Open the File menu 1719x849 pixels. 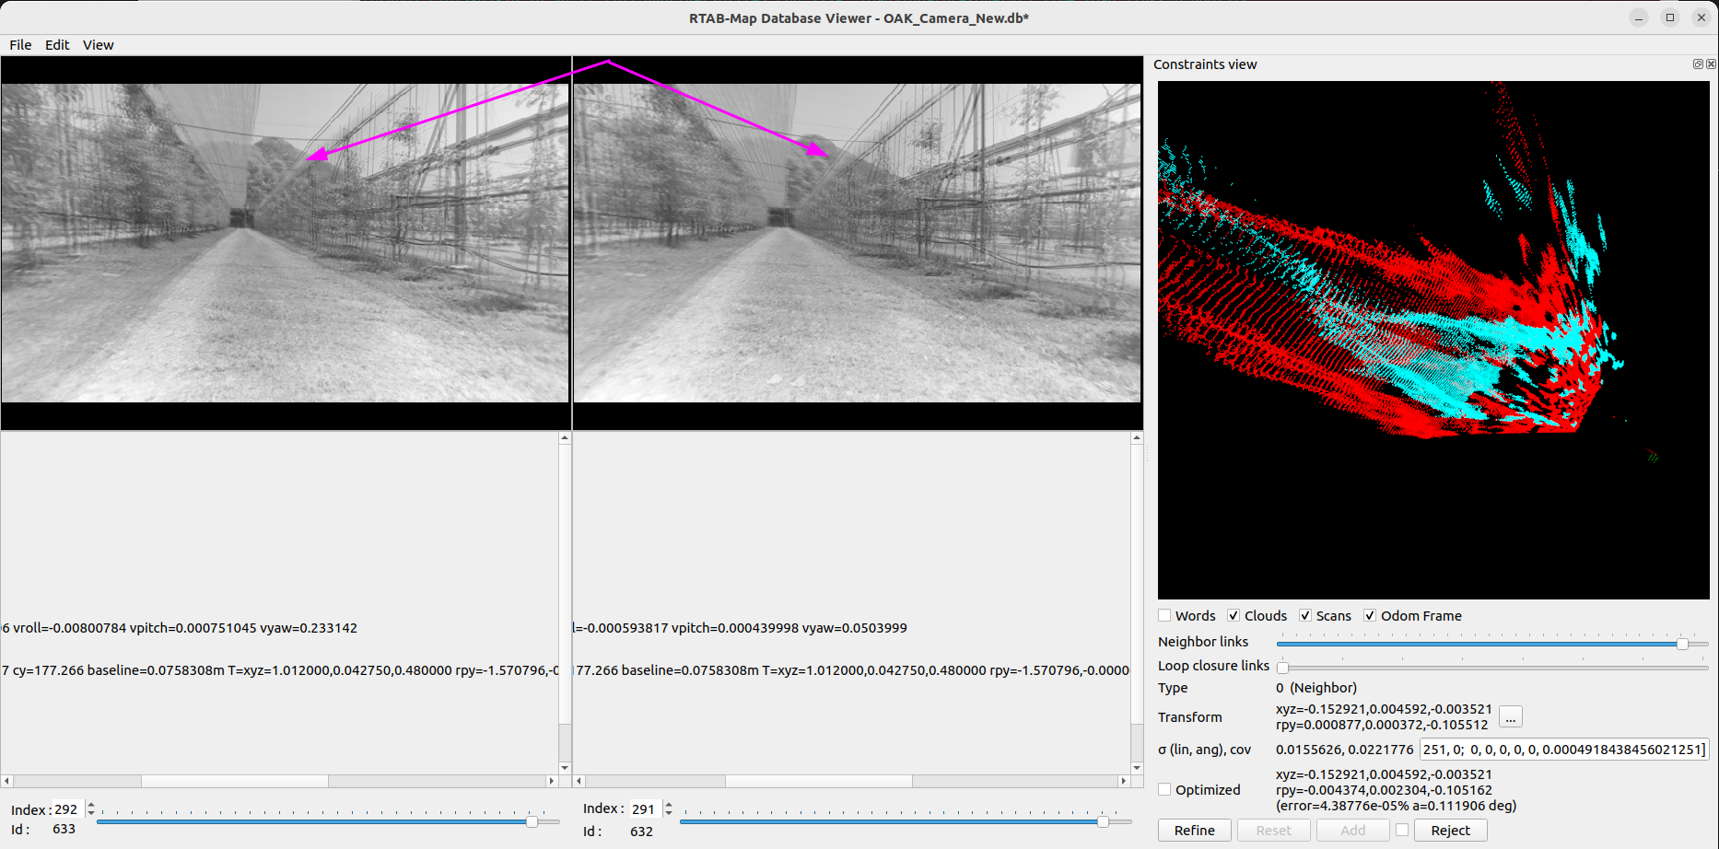click(20, 45)
